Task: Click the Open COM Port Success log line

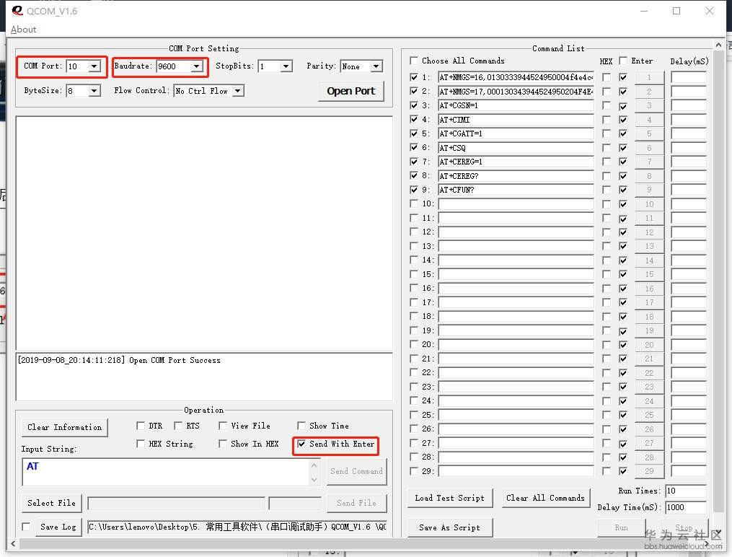Action: (x=119, y=361)
